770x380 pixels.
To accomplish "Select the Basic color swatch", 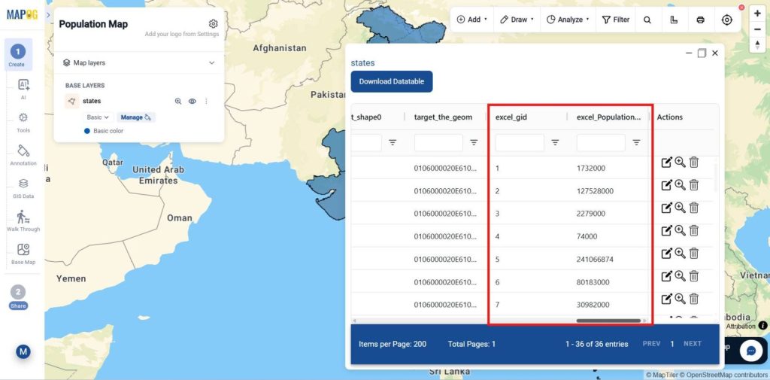I will (x=87, y=131).
